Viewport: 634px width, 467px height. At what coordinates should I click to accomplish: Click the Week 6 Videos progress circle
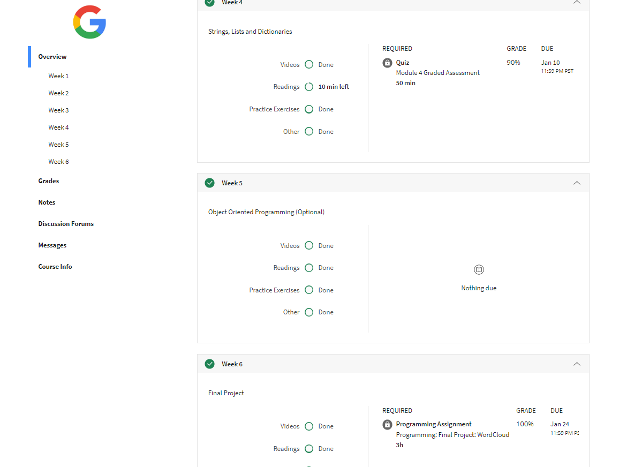click(309, 426)
